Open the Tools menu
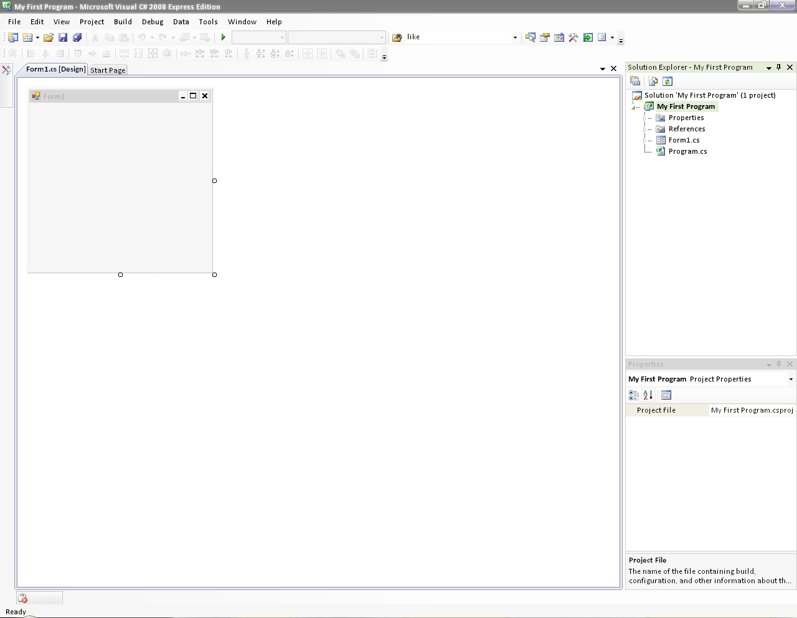 pos(208,22)
